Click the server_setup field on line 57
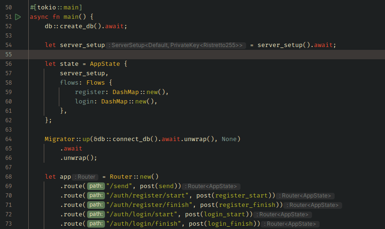The image size is (385, 229). [82, 73]
